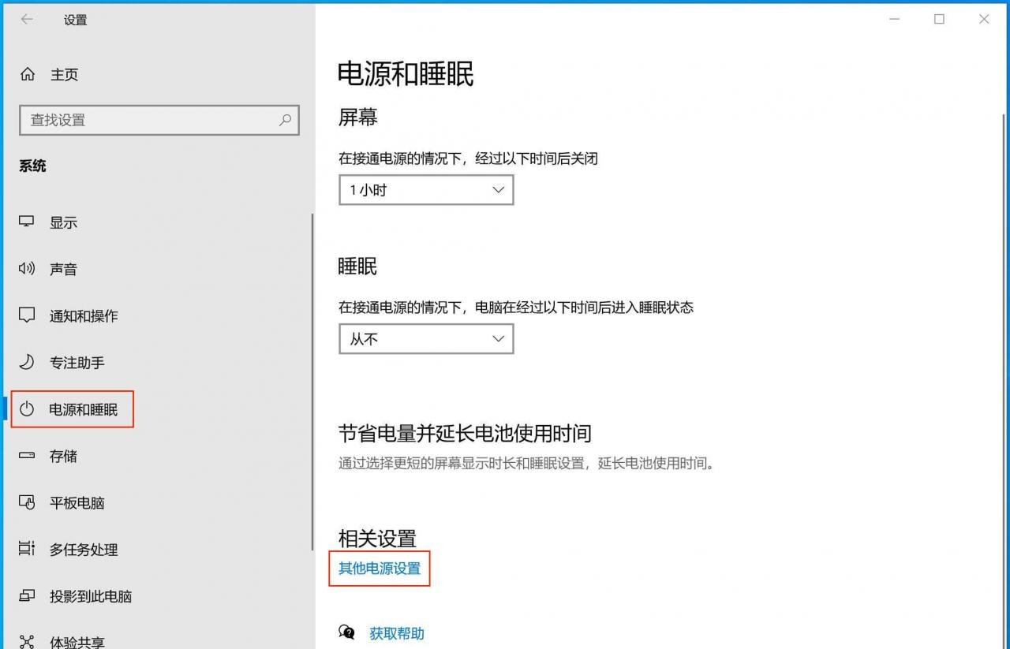Click the back arrow icon
1010x649 pixels.
pos(27,20)
